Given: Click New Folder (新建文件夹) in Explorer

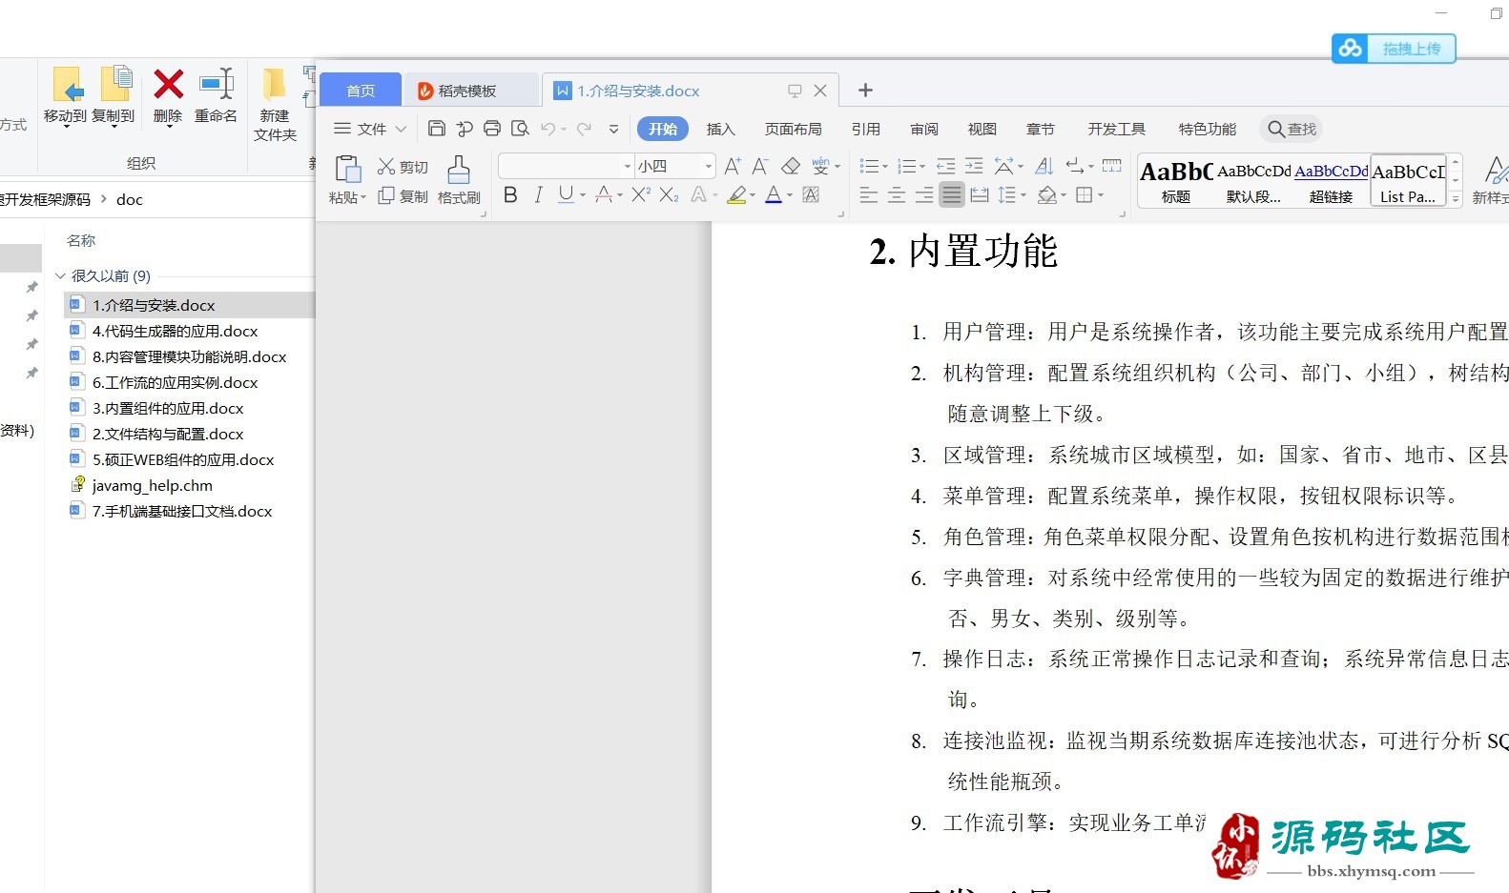Looking at the screenshot, I should (x=275, y=104).
